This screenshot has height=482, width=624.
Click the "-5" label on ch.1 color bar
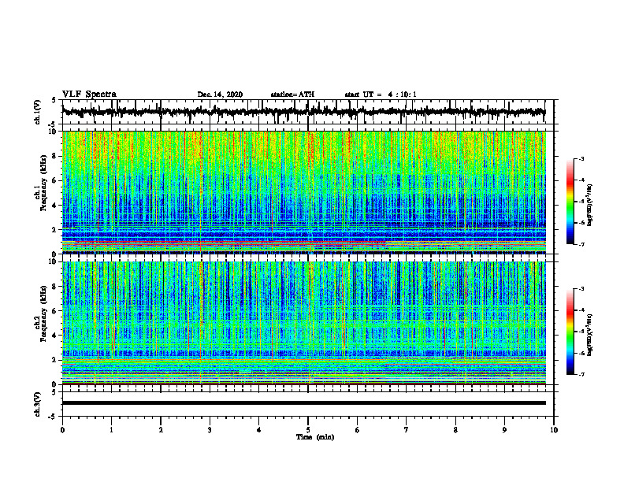pos(581,202)
